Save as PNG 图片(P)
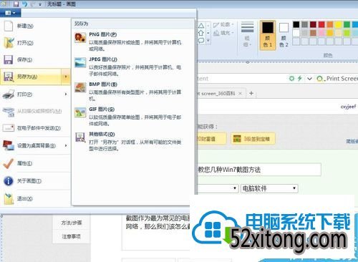 point(133,42)
